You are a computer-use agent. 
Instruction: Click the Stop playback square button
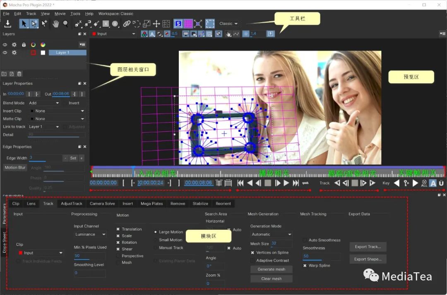pos(268,183)
